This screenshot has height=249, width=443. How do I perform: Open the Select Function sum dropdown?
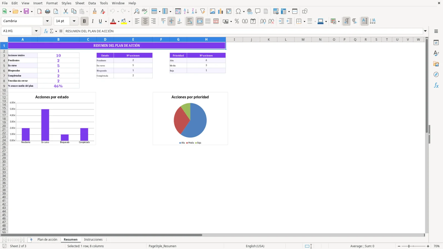click(x=56, y=31)
